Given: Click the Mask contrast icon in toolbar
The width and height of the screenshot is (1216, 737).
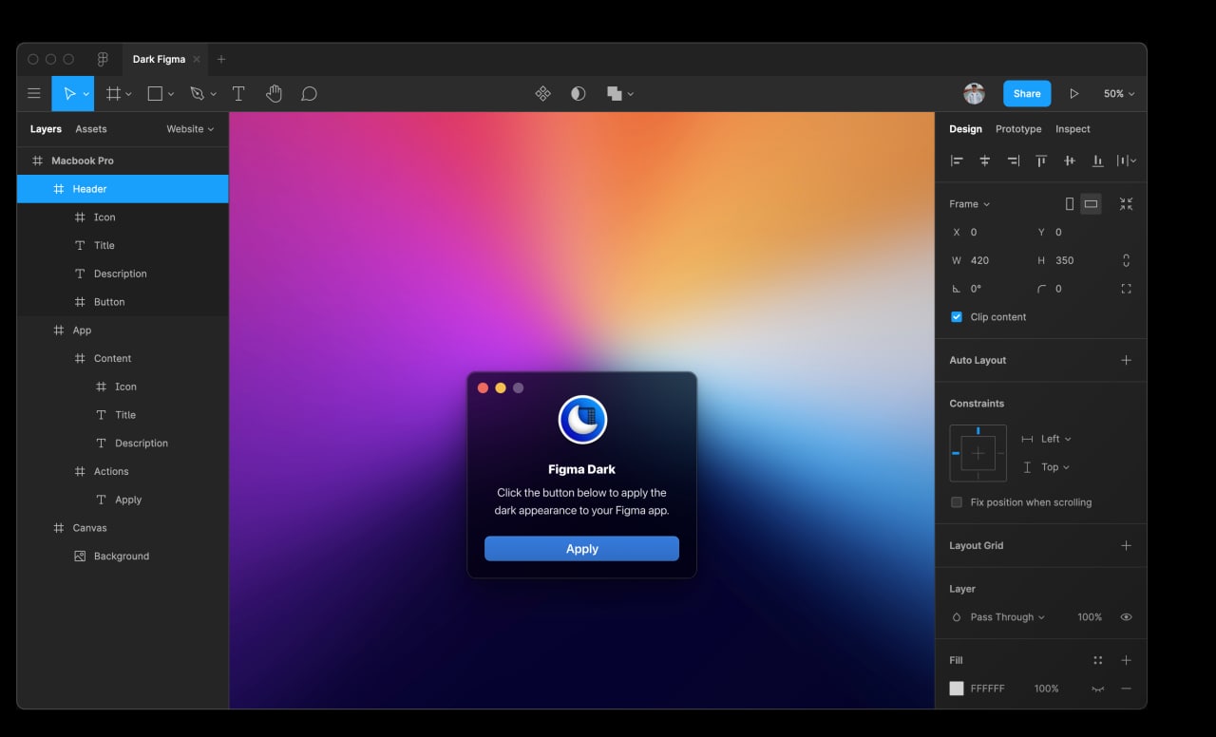Looking at the screenshot, I should 578,94.
